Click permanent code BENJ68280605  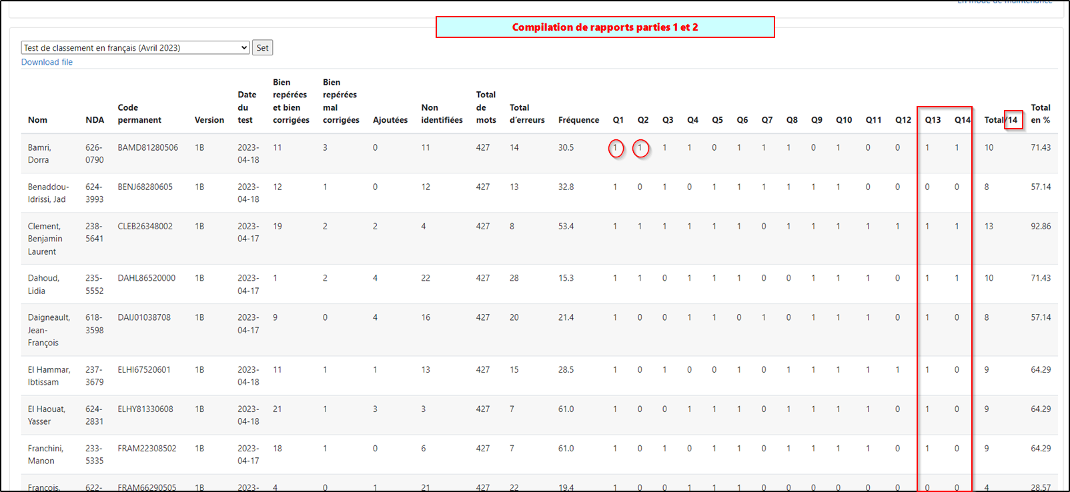pyautogui.click(x=145, y=187)
